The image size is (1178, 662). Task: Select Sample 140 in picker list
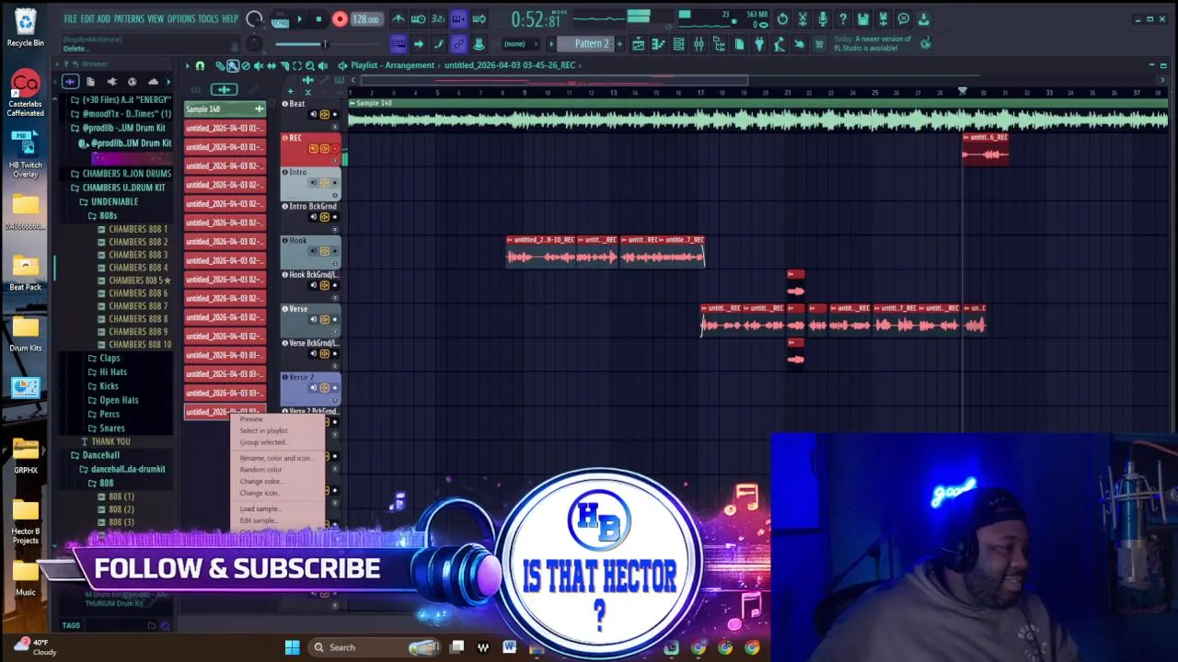[x=225, y=108]
